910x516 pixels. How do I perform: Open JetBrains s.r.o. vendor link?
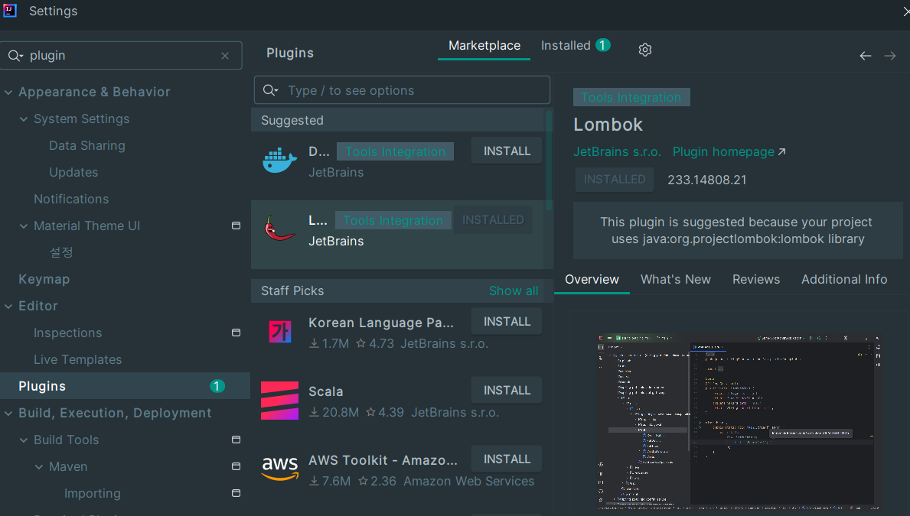[x=617, y=152]
